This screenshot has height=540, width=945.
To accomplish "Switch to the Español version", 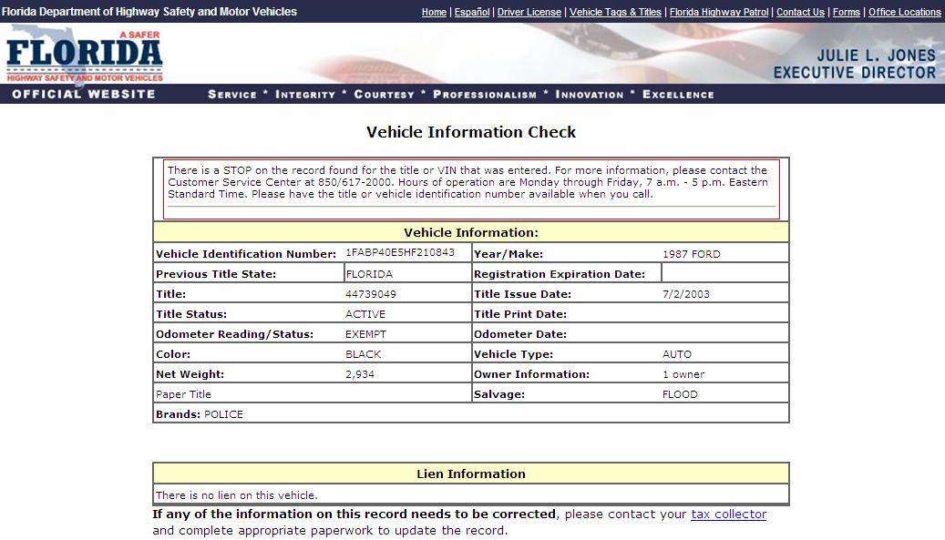I will pos(472,12).
